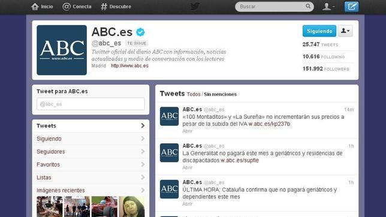Open Imágenes recientes section
386x217 pixels.
(91, 190)
